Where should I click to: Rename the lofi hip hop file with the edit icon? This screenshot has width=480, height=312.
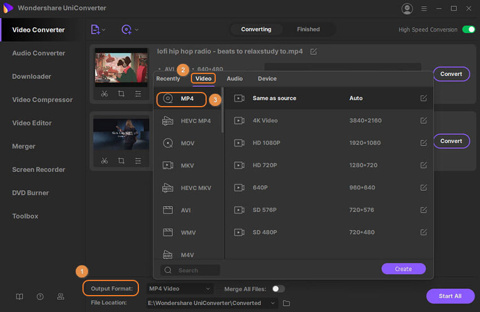tap(313, 51)
